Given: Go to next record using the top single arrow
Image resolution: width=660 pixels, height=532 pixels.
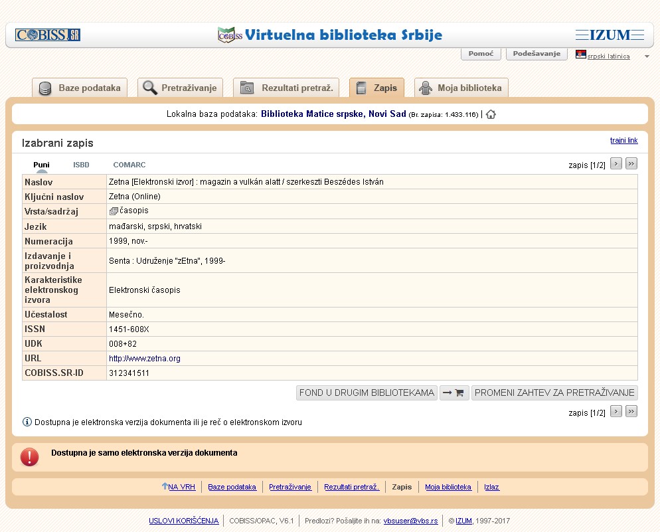Looking at the screenshot, I should coord(616,163).
